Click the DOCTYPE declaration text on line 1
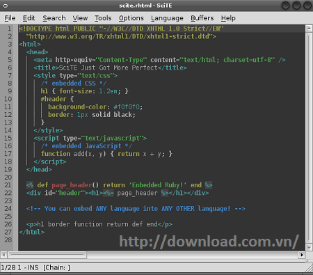Screen dimensions: 313x275 point(122,29)
